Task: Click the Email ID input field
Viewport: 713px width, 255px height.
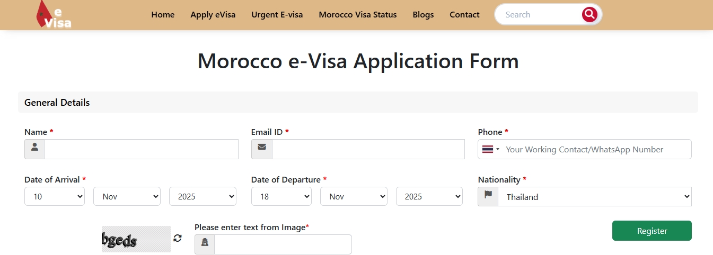Action: coord(368,149)
